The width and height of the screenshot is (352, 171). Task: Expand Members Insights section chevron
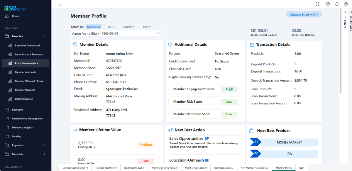pos(45,128)
